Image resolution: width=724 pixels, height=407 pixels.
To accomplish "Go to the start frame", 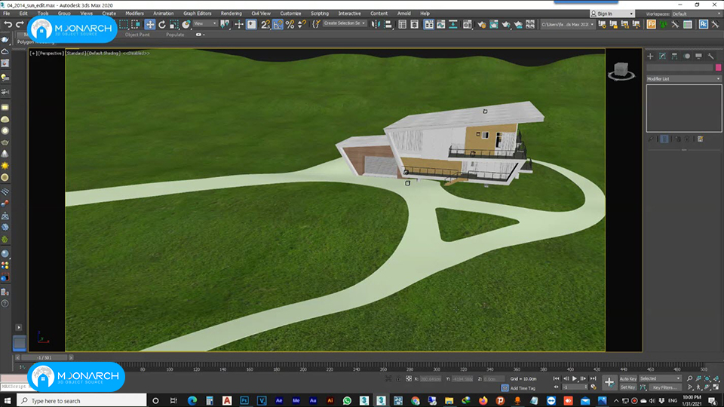I will [x=556, y=378].
